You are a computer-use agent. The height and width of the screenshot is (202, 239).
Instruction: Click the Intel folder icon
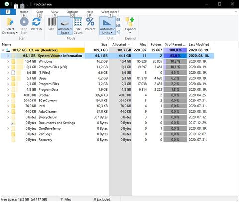(13, 106)
